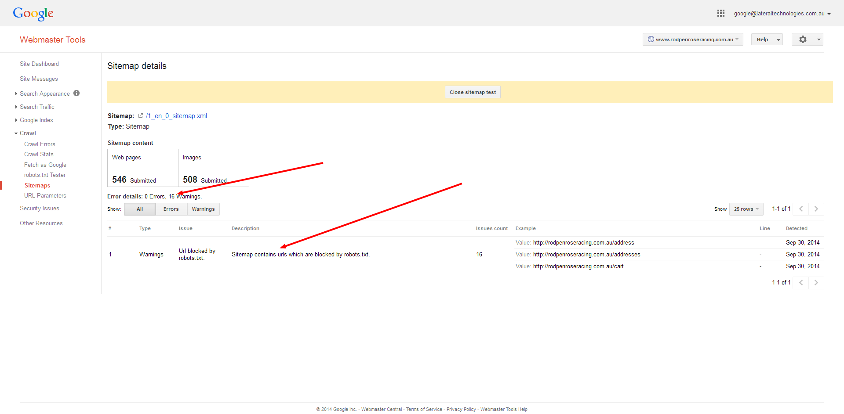Open URL Parameters page
The image size is (844, 414).
click(45, 195)
